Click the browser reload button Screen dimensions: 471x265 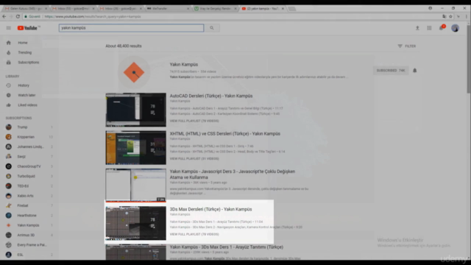[18, 16]
